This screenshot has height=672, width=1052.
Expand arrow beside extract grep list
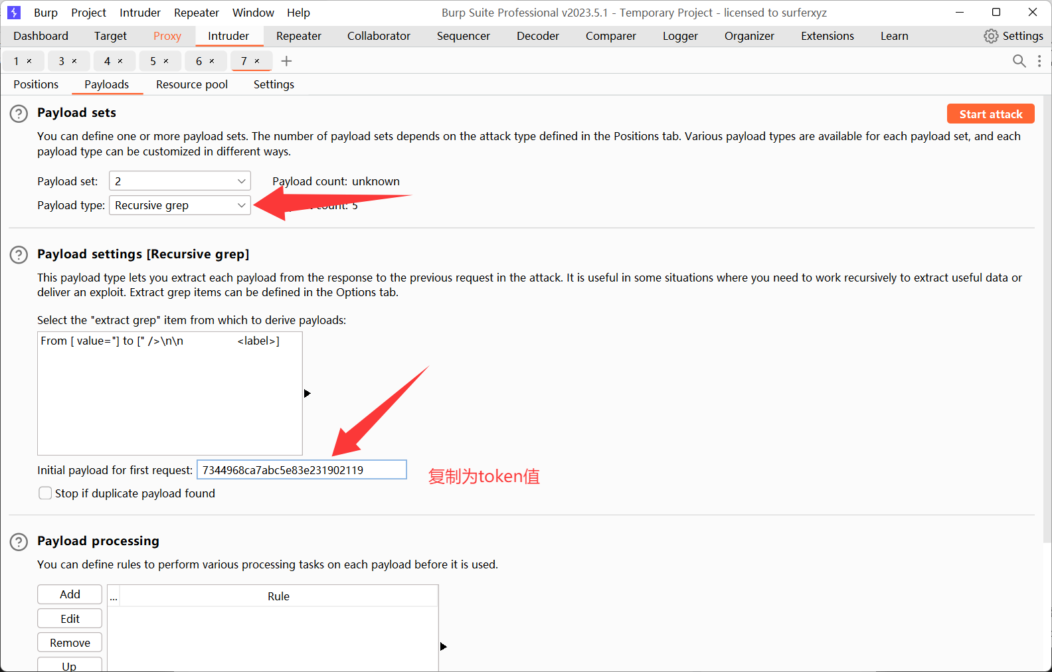[307, 393]
